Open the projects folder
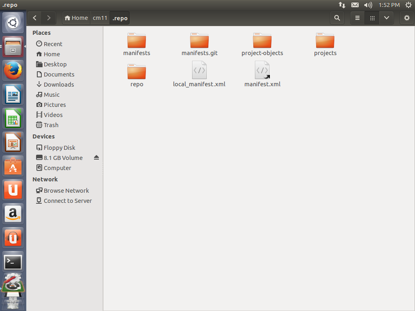Screen dimensions: 415x311 [325, 45]
